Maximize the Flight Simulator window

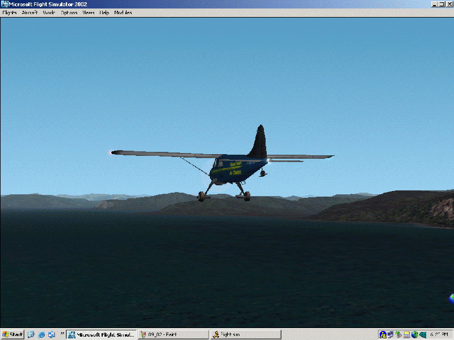pos(442,5)
